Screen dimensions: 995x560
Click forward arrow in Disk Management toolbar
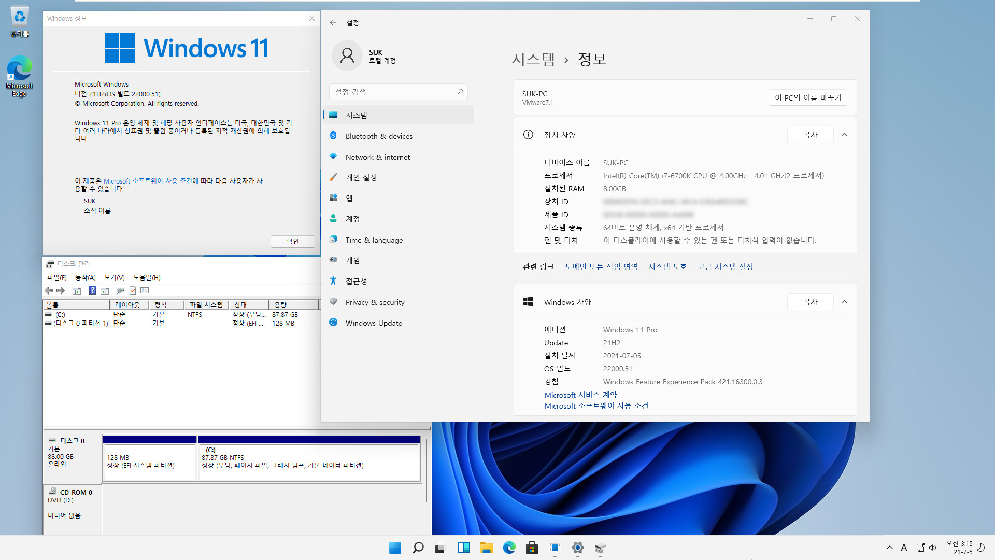coord(61,291)
